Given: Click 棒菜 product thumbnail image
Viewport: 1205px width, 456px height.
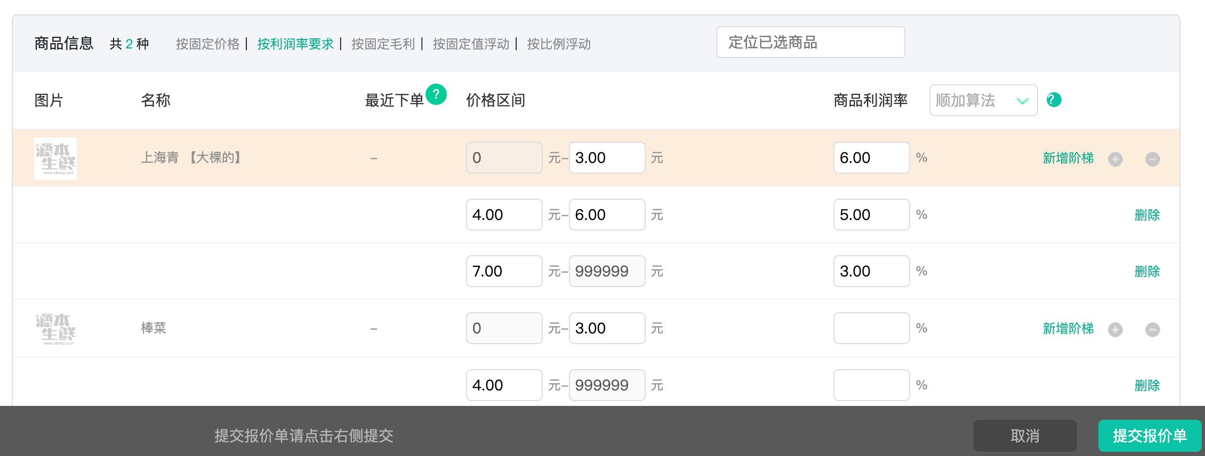Looking at the screenshot, I should coord(55,329).
